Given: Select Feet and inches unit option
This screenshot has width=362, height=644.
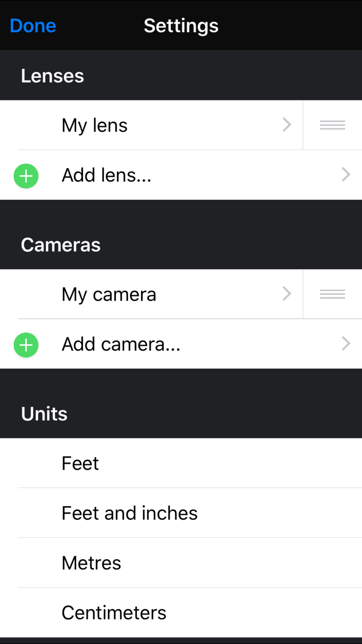Looking at the screenshot, I should coord(181,513).
